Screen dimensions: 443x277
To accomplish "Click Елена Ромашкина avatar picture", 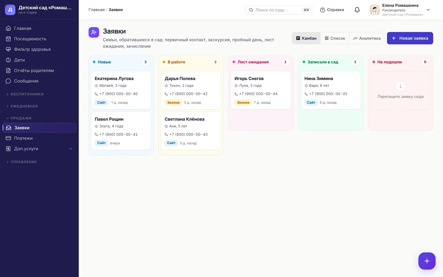I will pos(374,10).
